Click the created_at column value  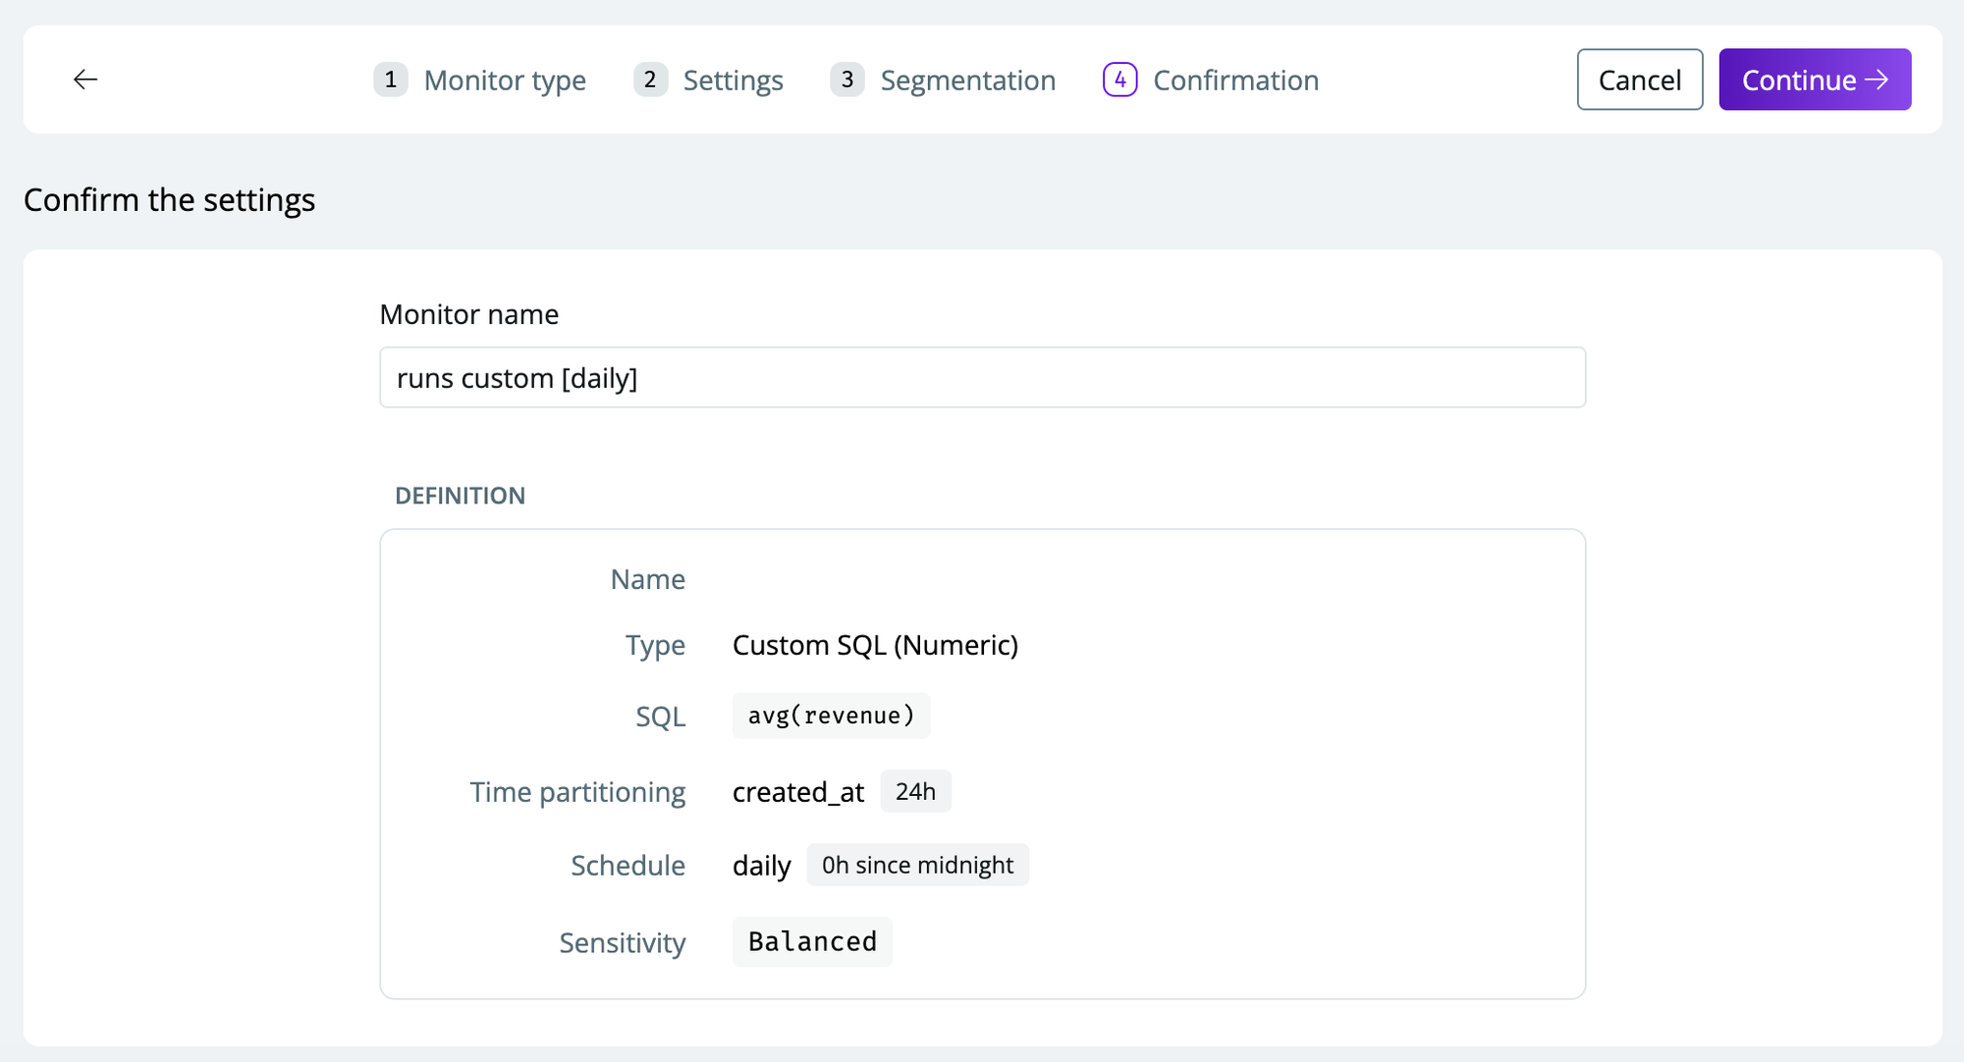point(797,792)
